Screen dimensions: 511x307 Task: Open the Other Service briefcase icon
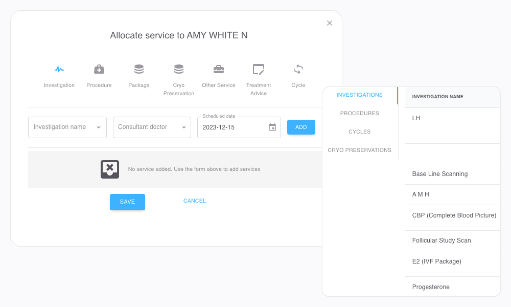pyautogui.click(x=219, y=69)
